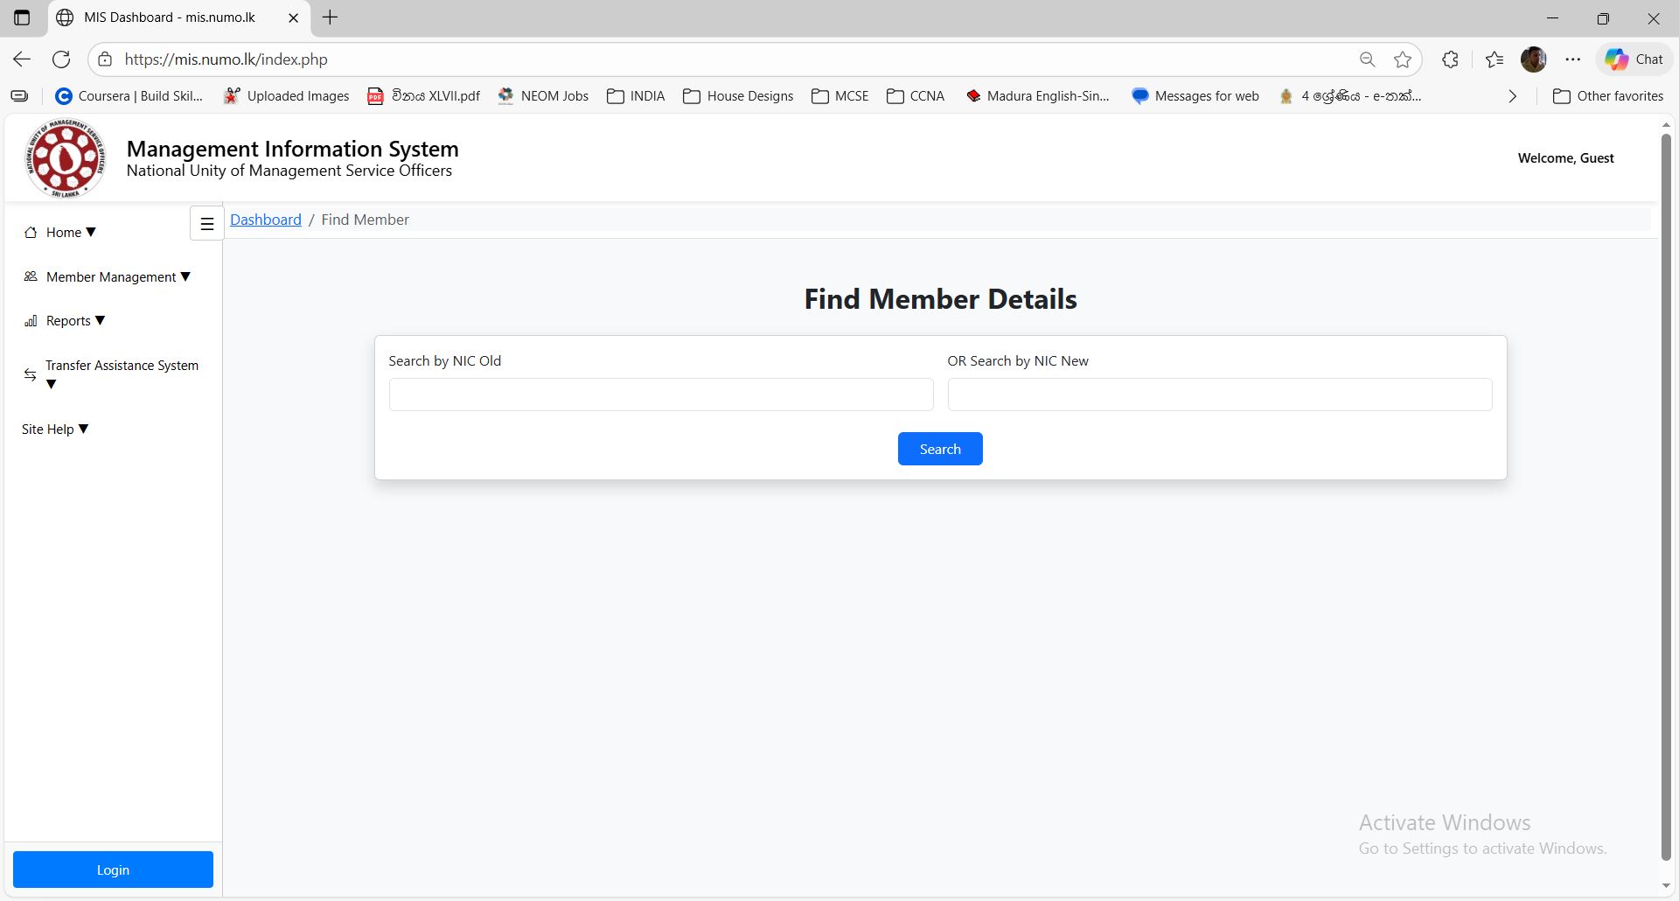Image resolution: width=1679 pixels, height=901 pixels.
Task: Click the NUMO organization logo
Action: [65, 157]
